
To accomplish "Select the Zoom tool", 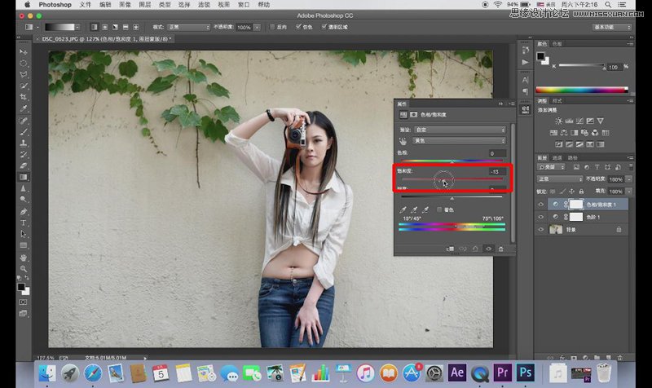I will point(24,269).
